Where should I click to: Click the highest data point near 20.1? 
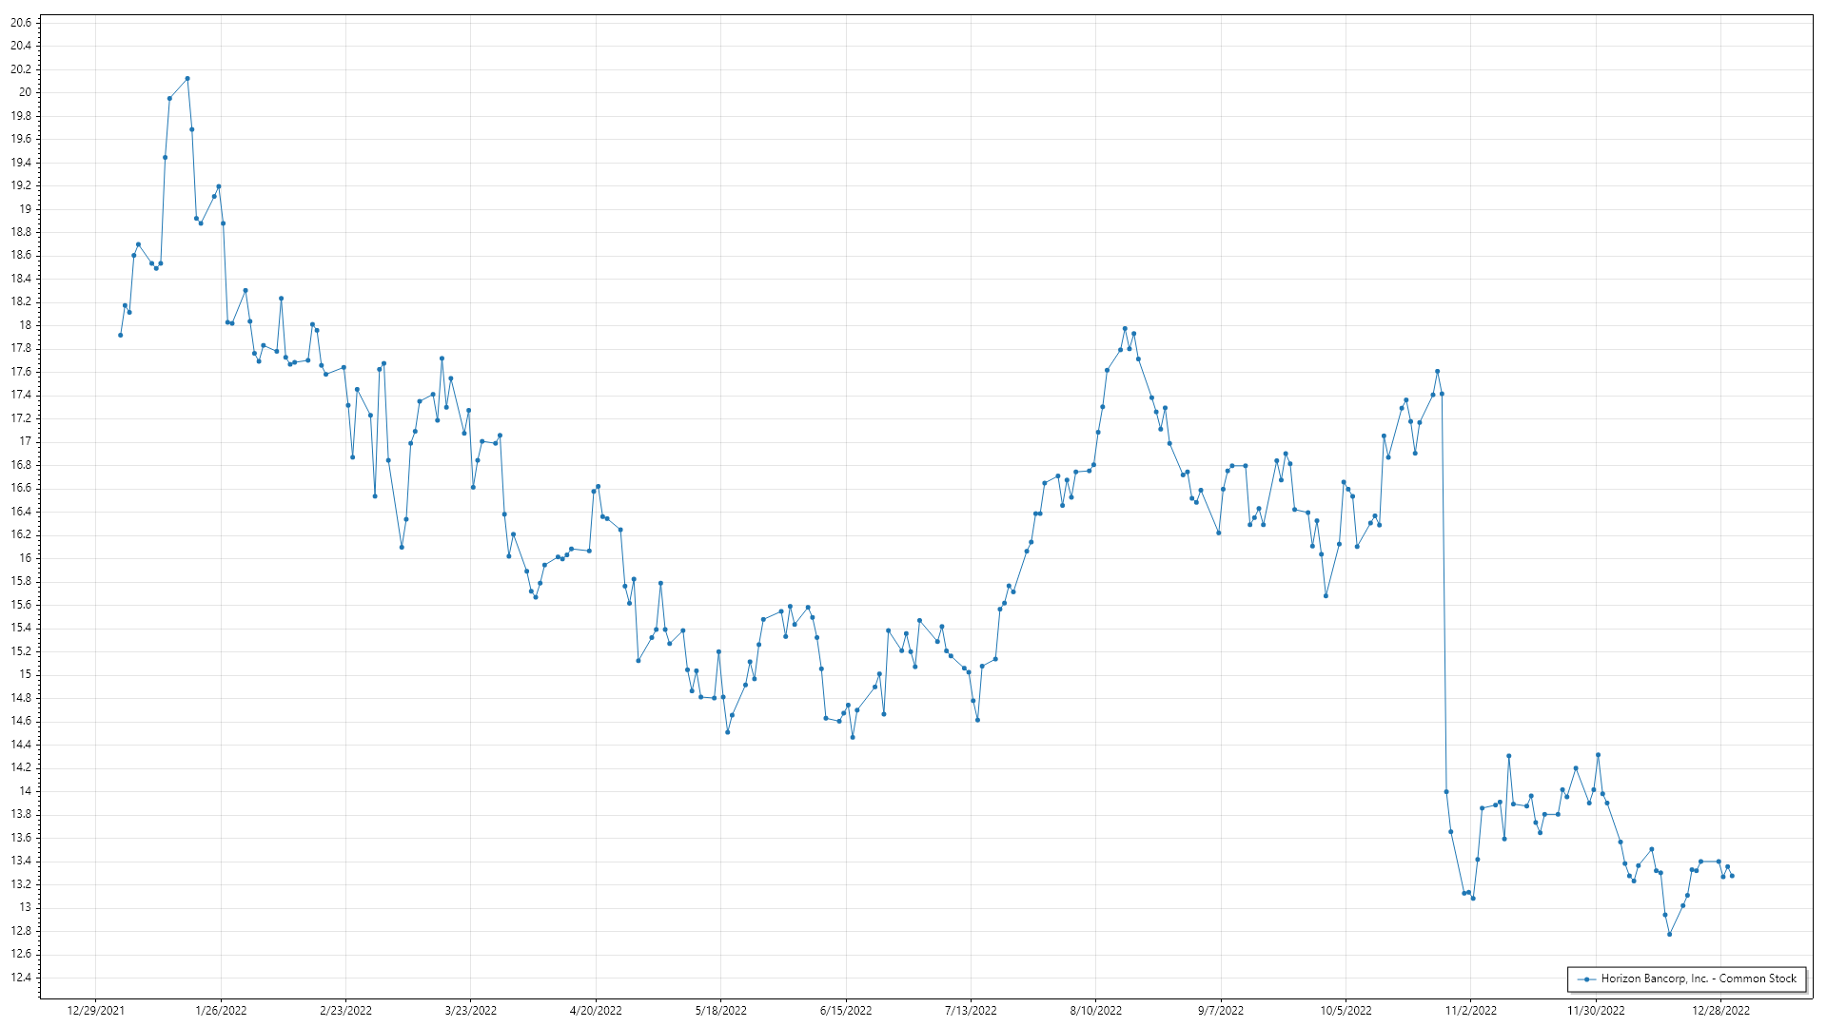(x=187, y=79)
